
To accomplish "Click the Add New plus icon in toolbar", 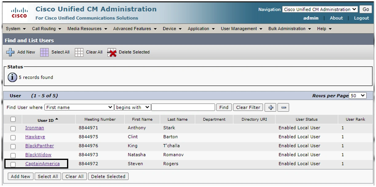I will (x=10, y=52).
